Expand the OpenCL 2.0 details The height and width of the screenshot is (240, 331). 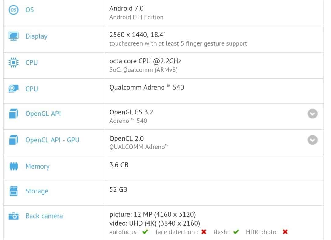pos(312,140)
